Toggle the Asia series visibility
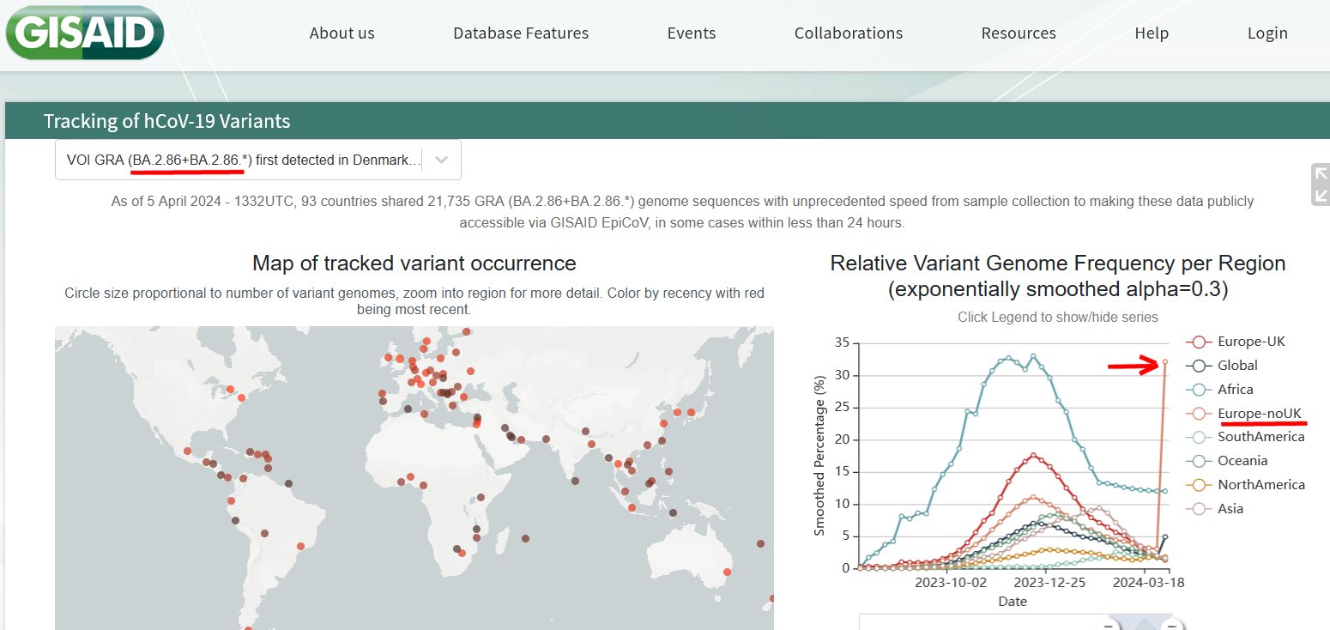The width and height of the screenshot is (1330, 630). 1230,509
